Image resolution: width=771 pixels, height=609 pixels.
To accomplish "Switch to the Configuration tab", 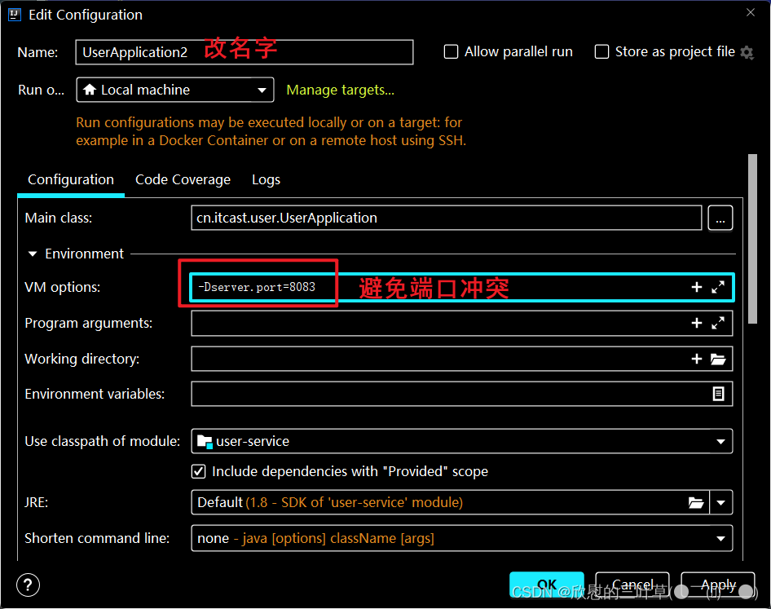I will 71,179.
